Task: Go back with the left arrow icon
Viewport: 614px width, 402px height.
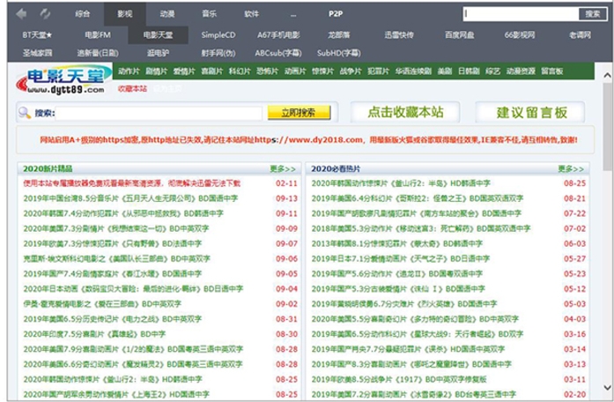Action: click(x=21, y=14)
